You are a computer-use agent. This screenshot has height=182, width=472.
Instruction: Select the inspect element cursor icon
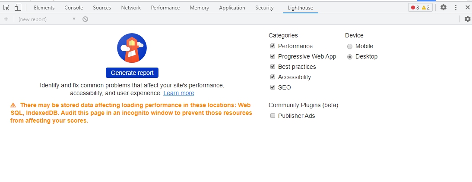click(6, 8)
